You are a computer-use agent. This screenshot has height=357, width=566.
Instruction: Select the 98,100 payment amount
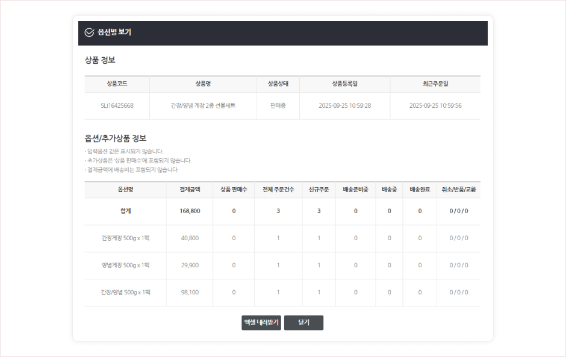(190, 293)
